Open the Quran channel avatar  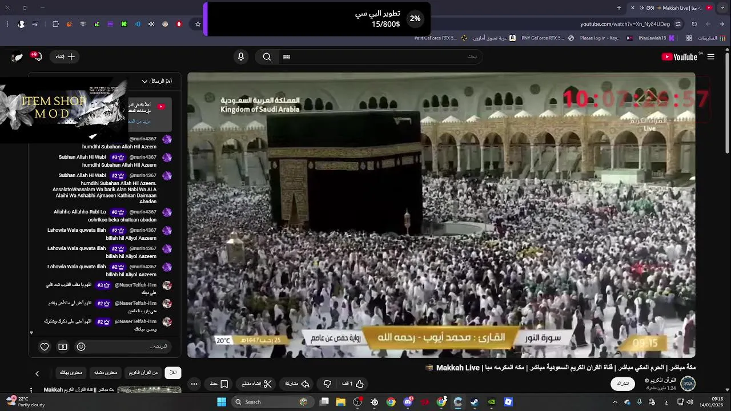pyautogui.click(x=688, y=384)
